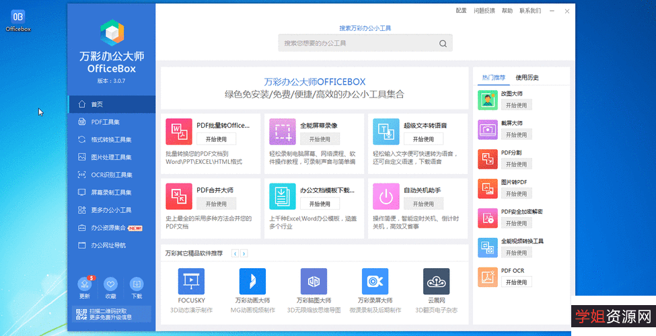Click 开始使用 under PDF分割
The width and height of the screenshot is (656, 336).
pos(517,164)
